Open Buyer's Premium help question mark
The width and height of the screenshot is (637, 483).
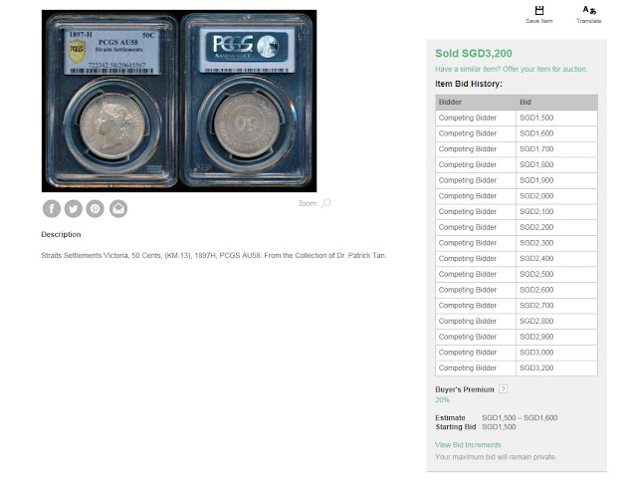click(x=503, y=389)
